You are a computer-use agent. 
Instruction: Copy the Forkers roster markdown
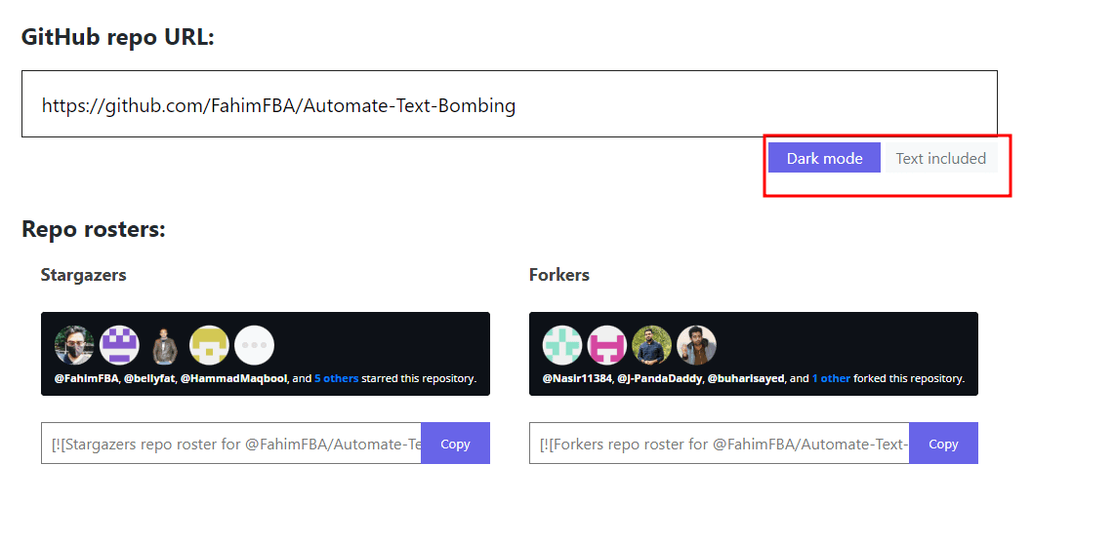tap(943, 444)
